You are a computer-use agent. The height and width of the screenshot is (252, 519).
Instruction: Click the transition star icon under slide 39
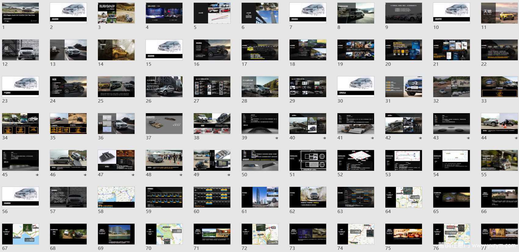277,138
